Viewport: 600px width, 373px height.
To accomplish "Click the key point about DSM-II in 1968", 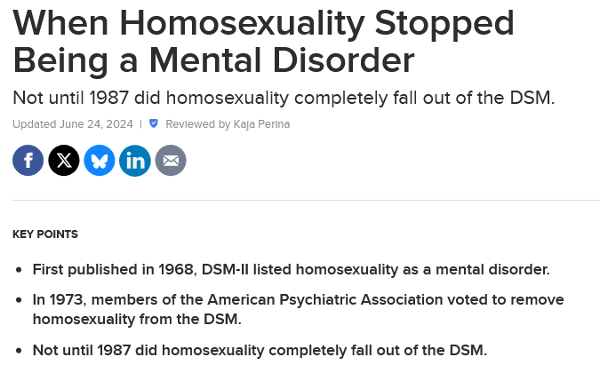I will [292, 269].
